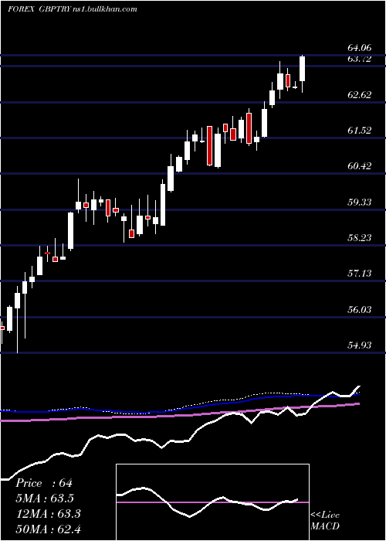Click the 63.72 price axis label
This screenshot has height=541, width=386.
coord(360,59)
